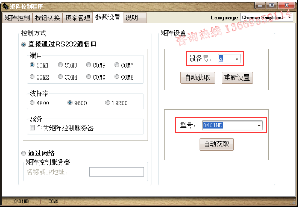Select 通过网络 control mode

tap(23, 153)
